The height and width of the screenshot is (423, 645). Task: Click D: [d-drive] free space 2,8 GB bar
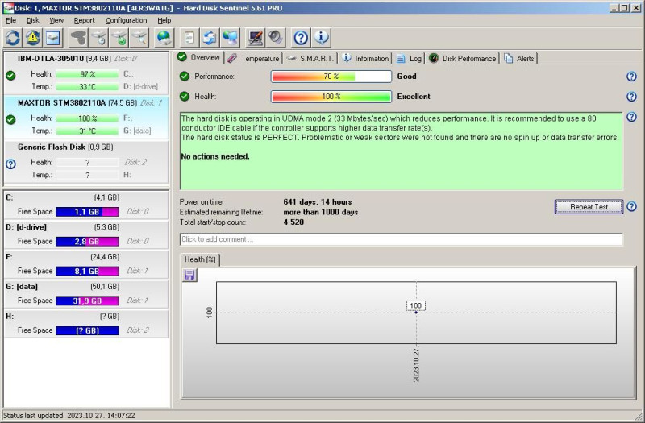click(87, 241)
